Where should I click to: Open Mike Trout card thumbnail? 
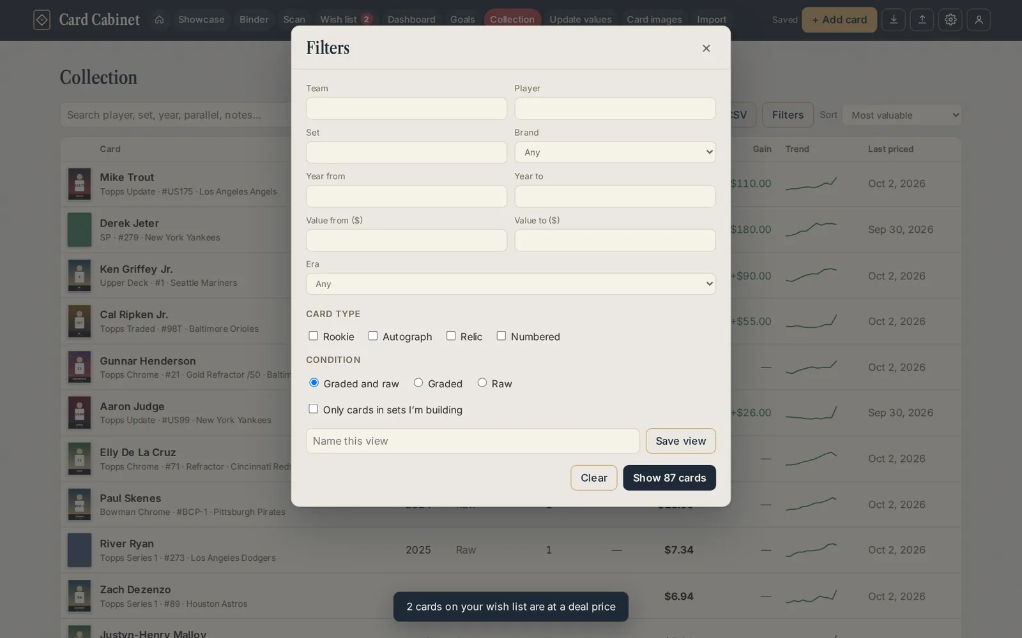(x=79, y=184)
